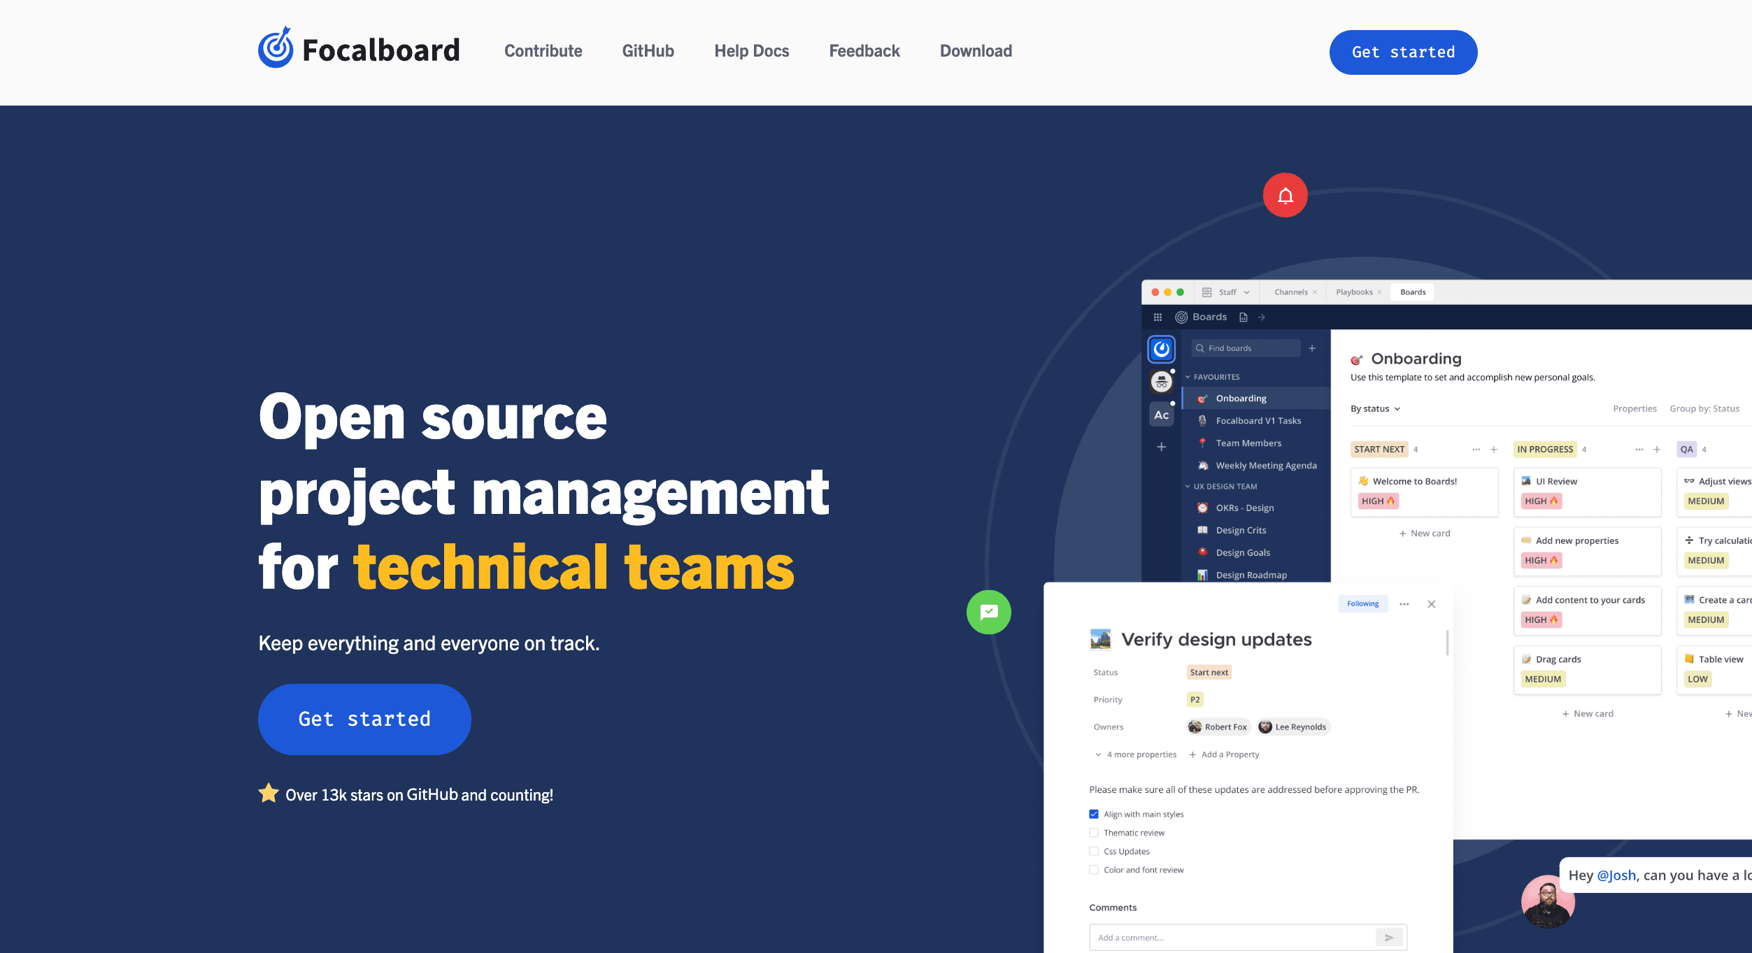
Task: Select the Ac workspace icon
Action: (x=1161, y=415)
